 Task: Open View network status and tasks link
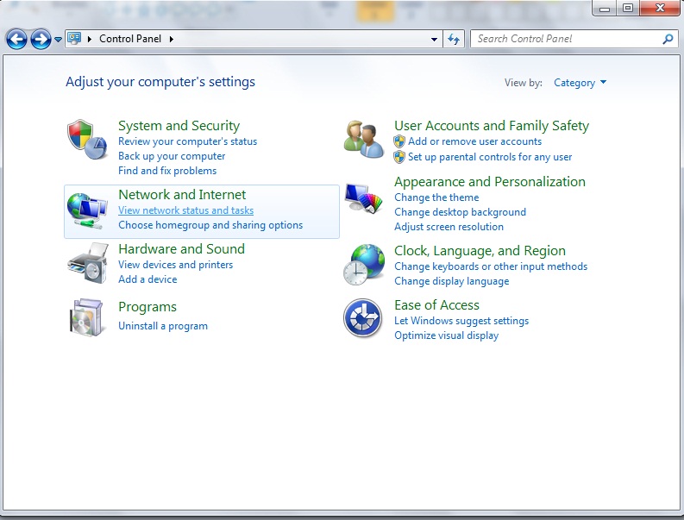[185, 210]
